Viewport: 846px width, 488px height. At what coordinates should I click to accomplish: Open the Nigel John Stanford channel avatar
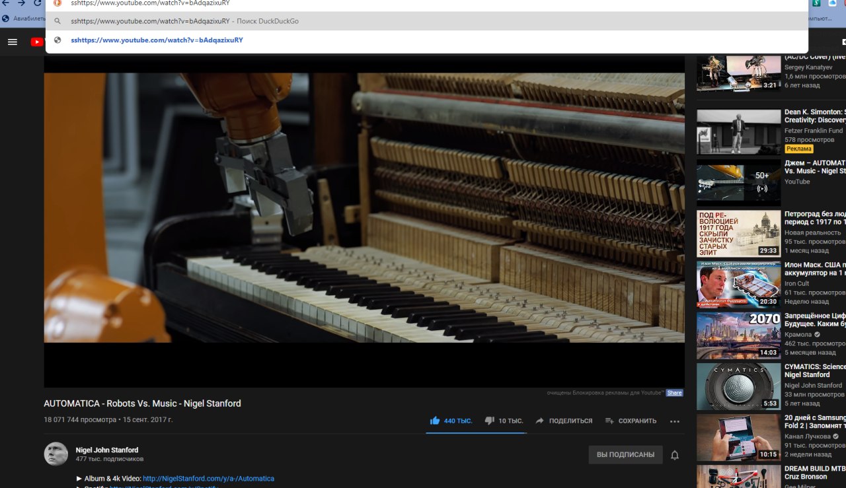56,454
